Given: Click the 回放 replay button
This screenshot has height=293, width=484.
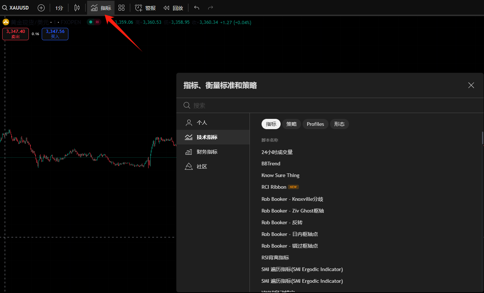Looking at the screenshot, I should coord(173,8).
